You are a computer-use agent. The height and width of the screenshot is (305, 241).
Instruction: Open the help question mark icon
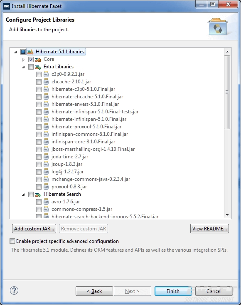tap(14, 290)
